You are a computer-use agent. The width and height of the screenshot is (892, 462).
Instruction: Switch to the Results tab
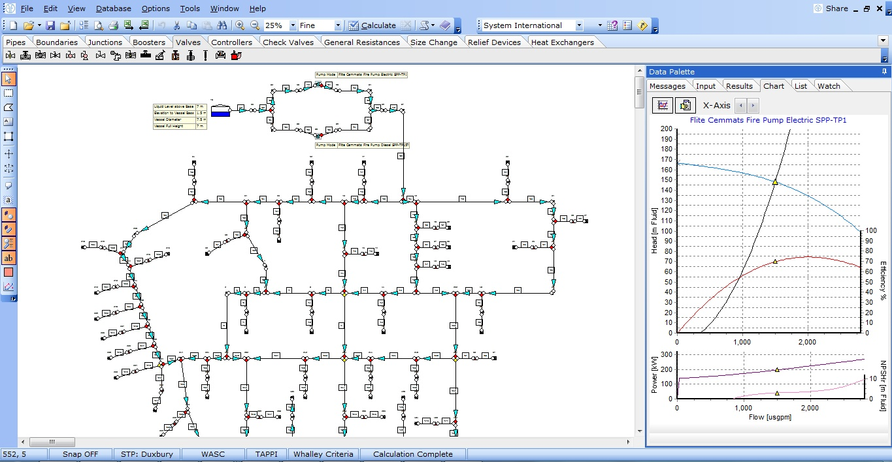[739, 86]
